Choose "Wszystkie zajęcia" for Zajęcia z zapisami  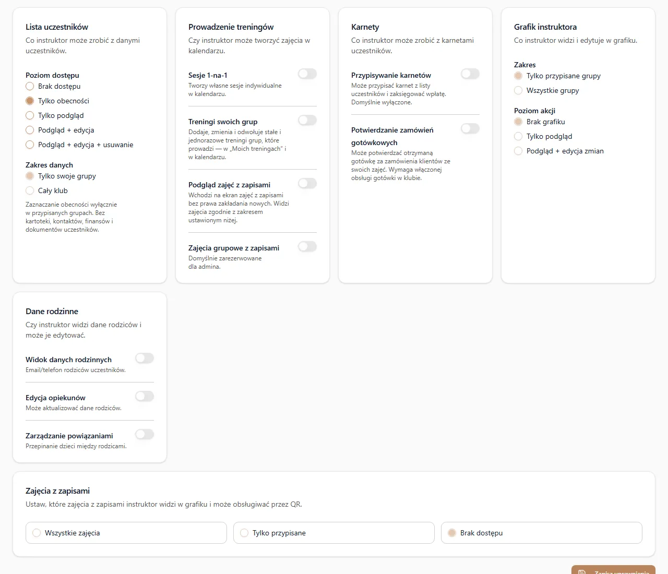[x=126, y=533]
